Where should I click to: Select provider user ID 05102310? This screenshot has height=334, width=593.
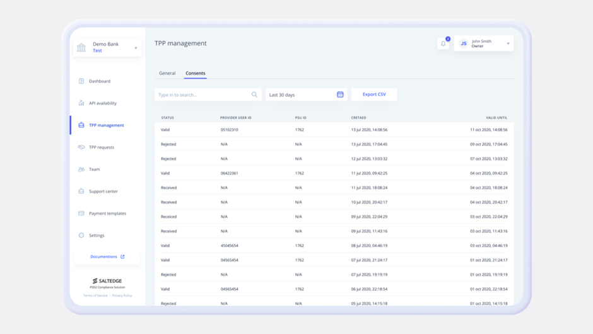pyautogui.click(x=229, y=130)
